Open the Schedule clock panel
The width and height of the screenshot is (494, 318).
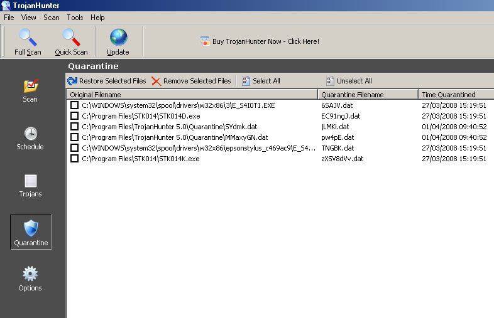point(30,139)
